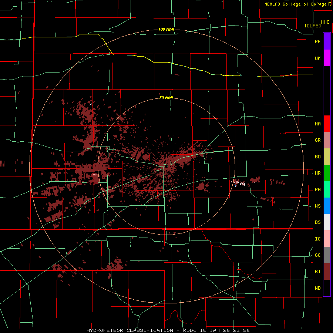Click the BD legend label
333x333 pixels.
click(x=317, y=157)
